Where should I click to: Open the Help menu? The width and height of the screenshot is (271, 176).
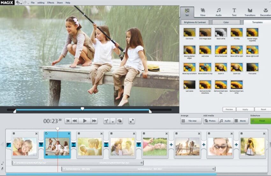point(68,3)
